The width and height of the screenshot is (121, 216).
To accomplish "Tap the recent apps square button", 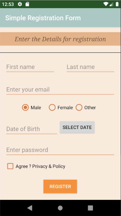I will [90, 208].
